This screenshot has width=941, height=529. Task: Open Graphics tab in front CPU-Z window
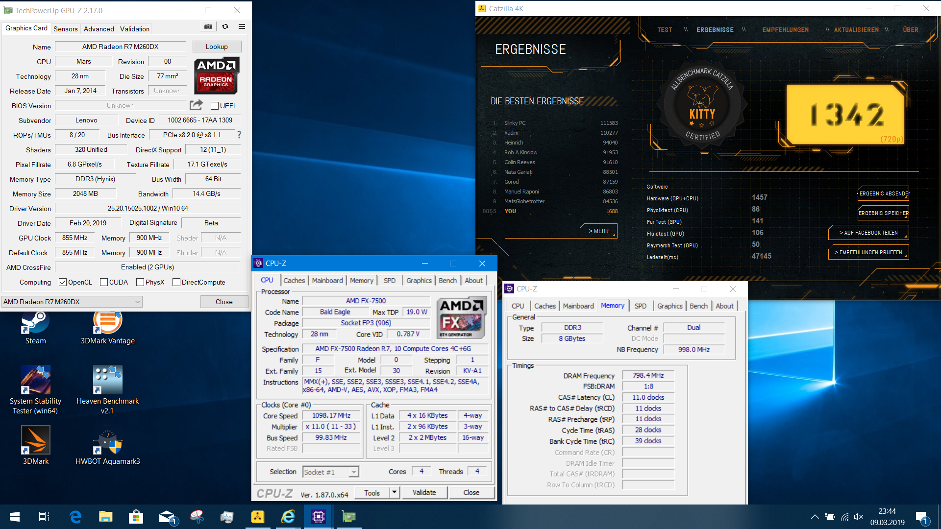[419, 280]
